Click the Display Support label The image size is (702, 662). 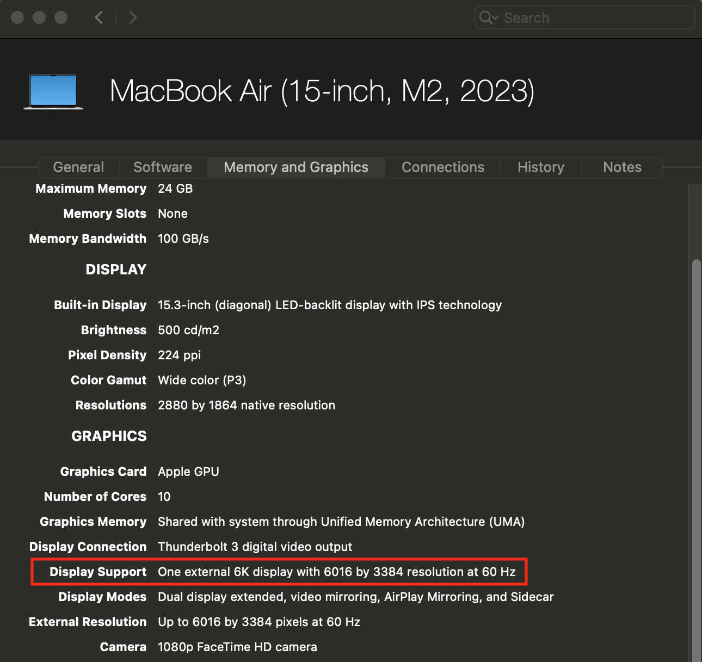pyautogui.click(x=98, y=572)
